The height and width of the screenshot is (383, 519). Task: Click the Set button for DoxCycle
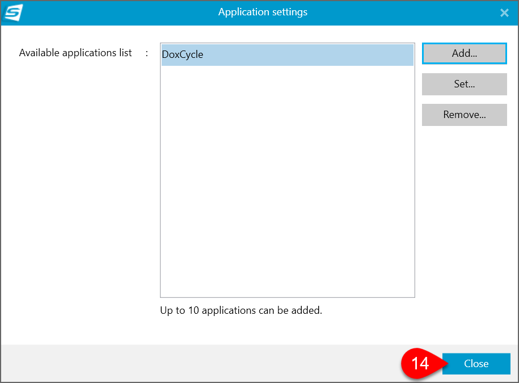[x=464, y=84]
